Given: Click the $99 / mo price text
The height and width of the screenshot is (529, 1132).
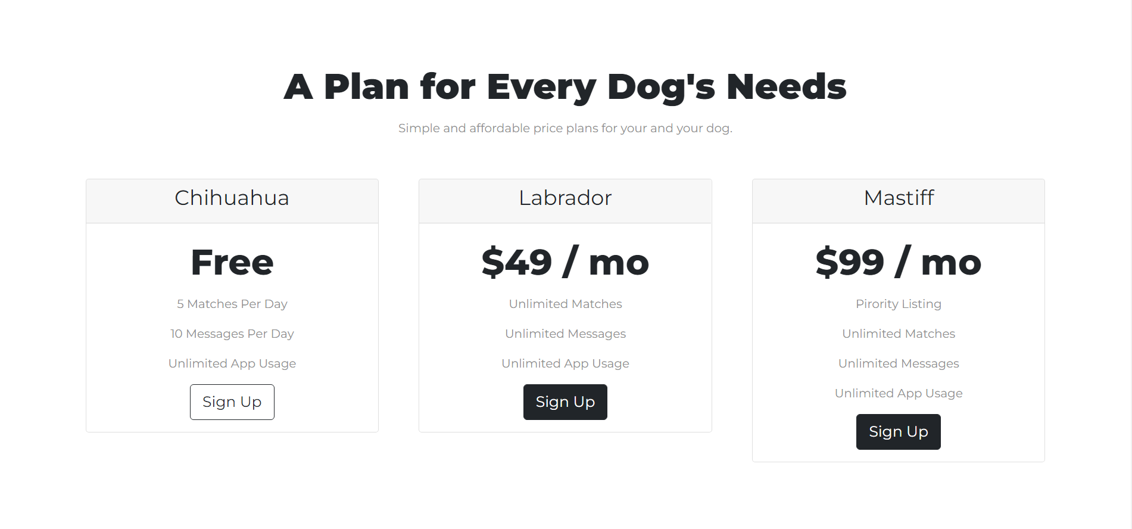Looking at the screenshot, I should click(898, 262).
